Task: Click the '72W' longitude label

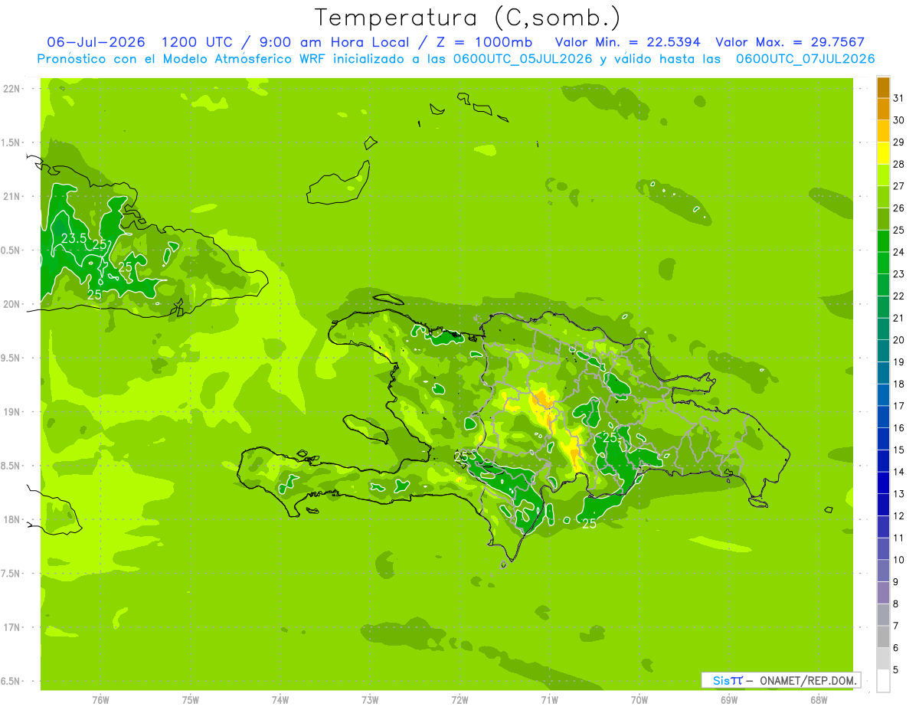Action: pyautogui.click(x=460, y=699)
